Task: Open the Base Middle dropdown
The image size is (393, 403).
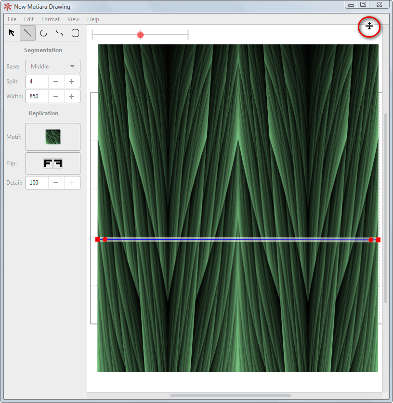Action: pyautogui.click(x=53, y=67)
